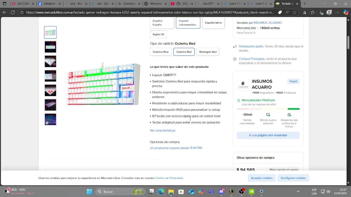Open NVIDIA app from taskbar
This screenshot has height=197, width=351.
tap(251, 192)
